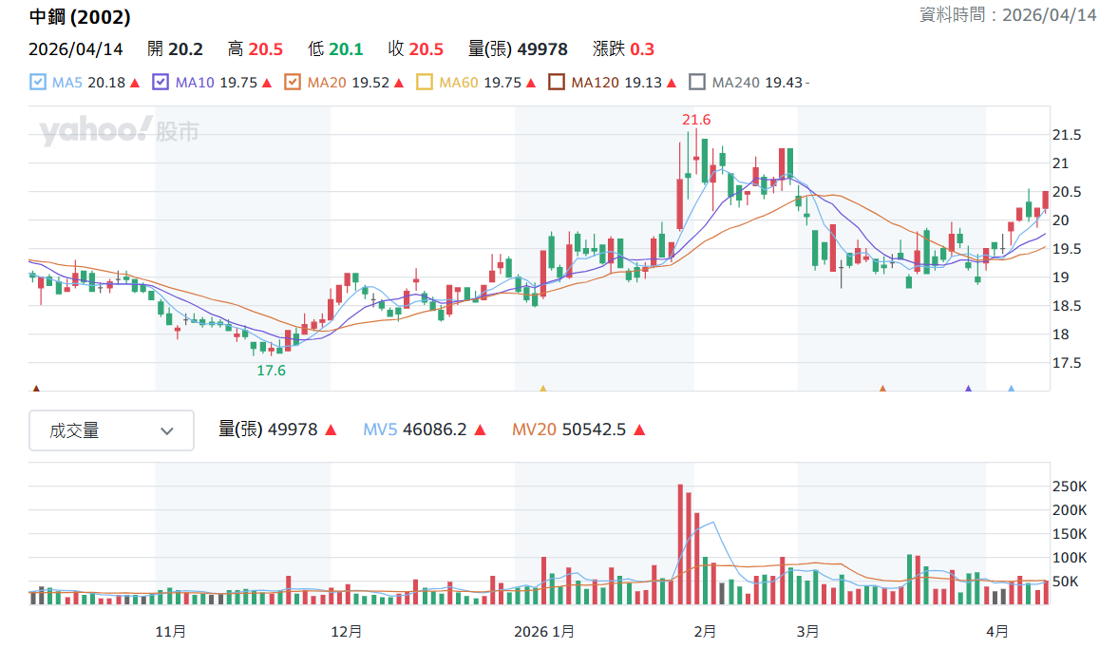This screenshot has width=1118, height=649.
Task: Click the red up-arrow beside MV5 46086.2
Action: 480,430
